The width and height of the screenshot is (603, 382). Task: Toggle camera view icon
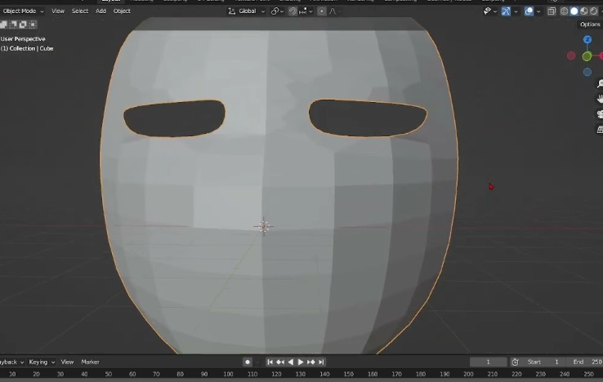(x=600, y=114)
